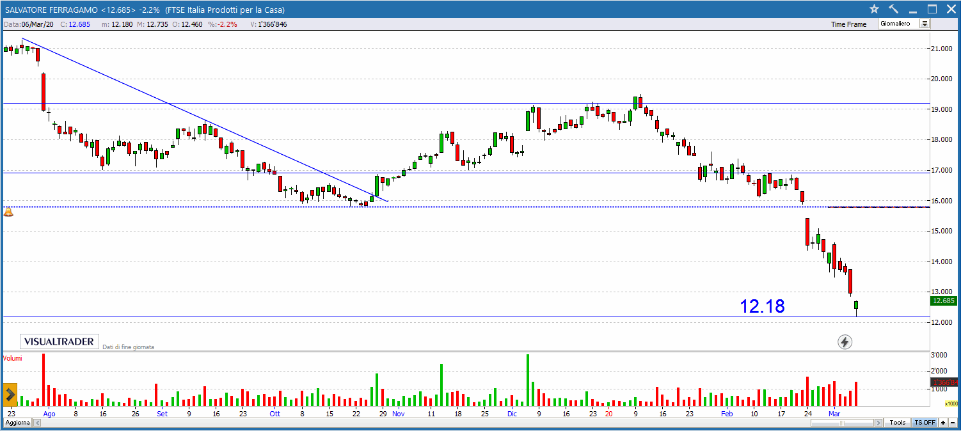This screenshot has width=961, height=431.
Task: Click the %: -2.2% change value
Action: click(x=222, y=24)
